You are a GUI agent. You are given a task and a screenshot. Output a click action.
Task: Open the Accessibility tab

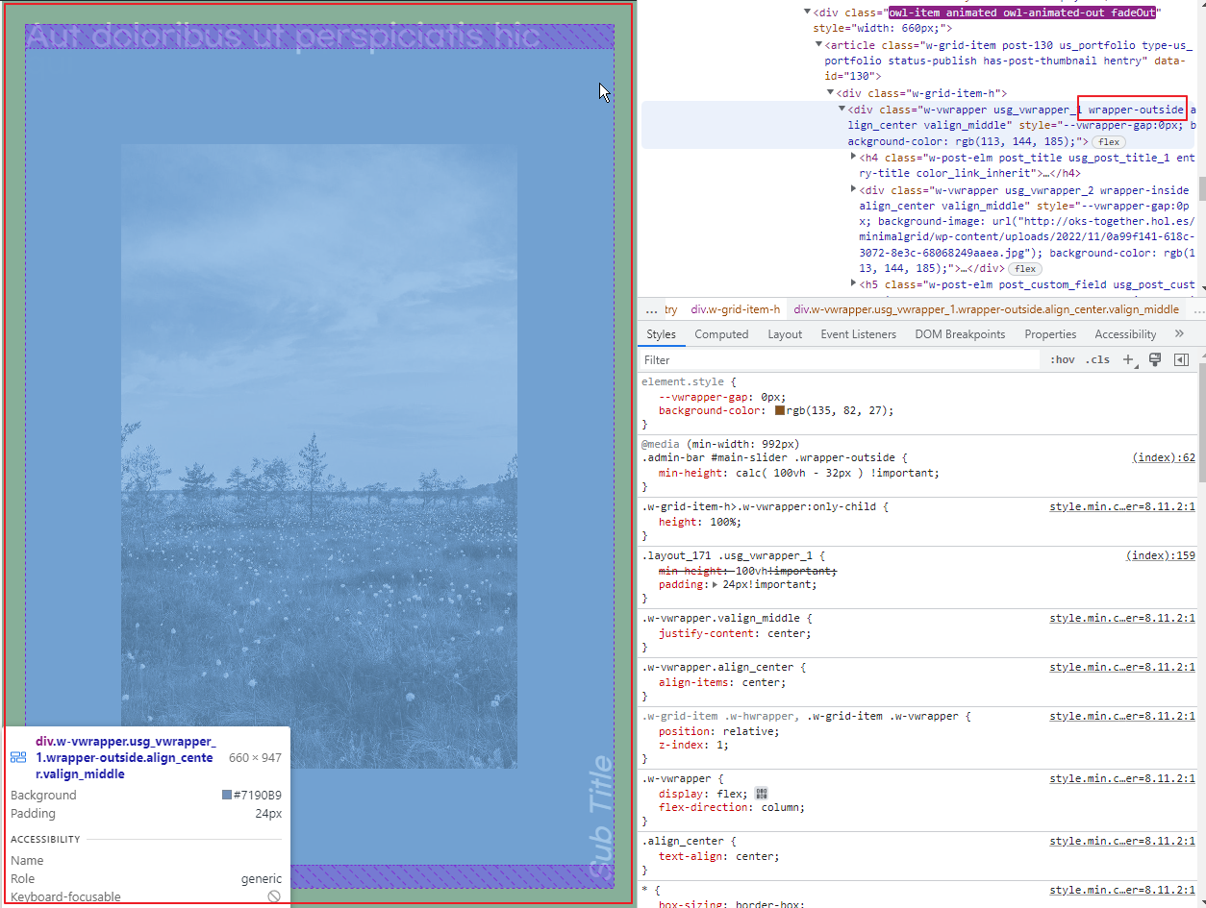coord(1125,334)
